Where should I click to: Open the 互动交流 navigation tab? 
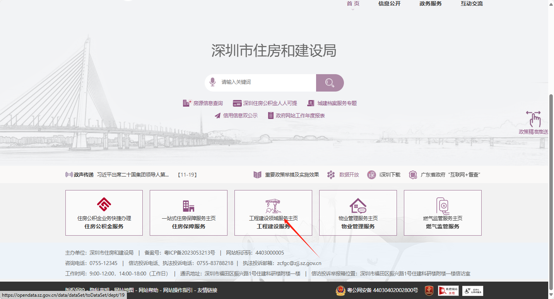coord(472,3)
